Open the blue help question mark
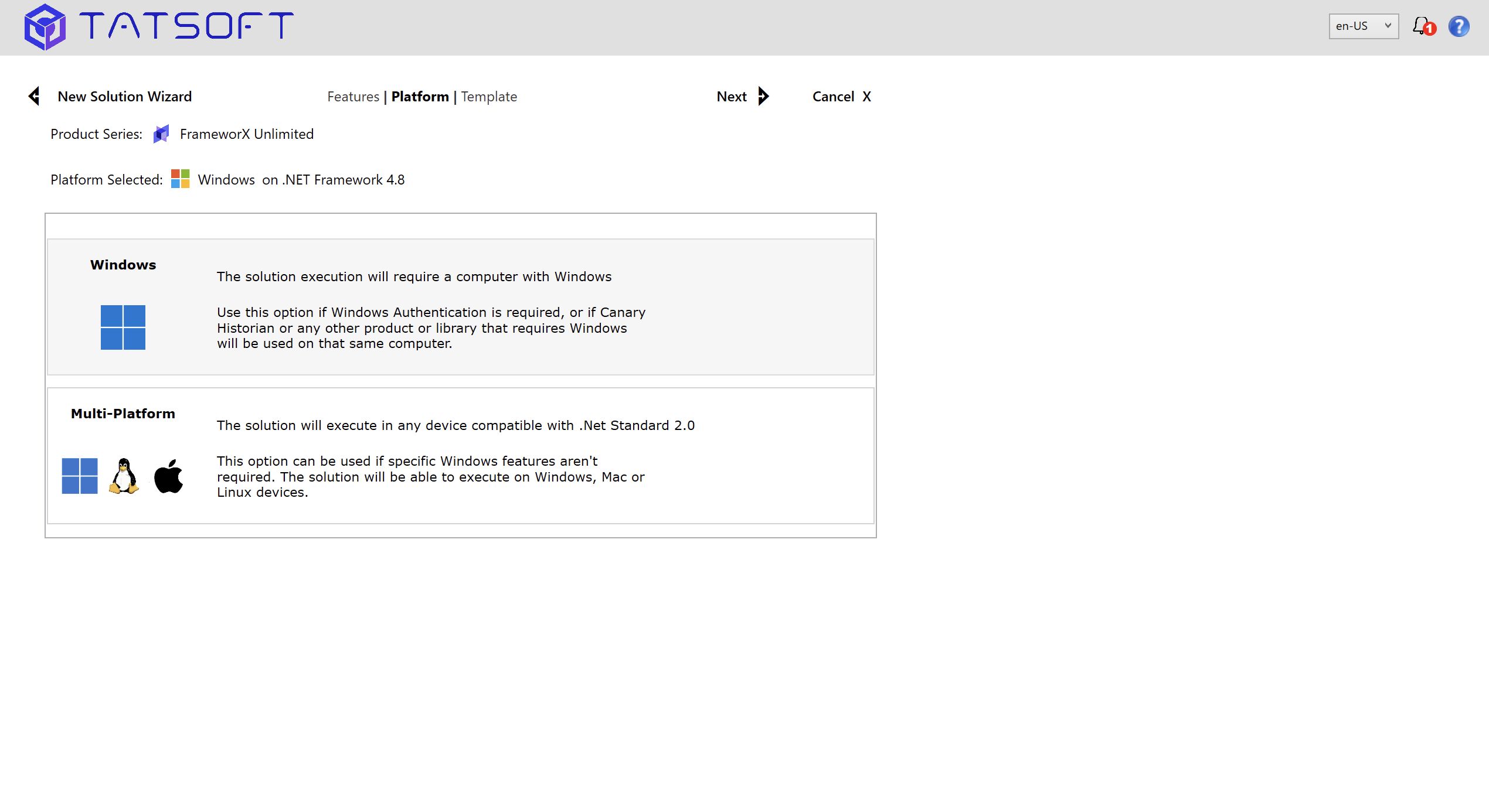Viewport: 1489px width, 792px height. [x=1459, y=26]
